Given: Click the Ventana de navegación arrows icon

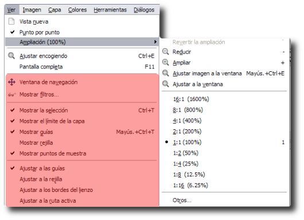Looking at the screenshot, I should pyautogui.click(x=11, y=82).
